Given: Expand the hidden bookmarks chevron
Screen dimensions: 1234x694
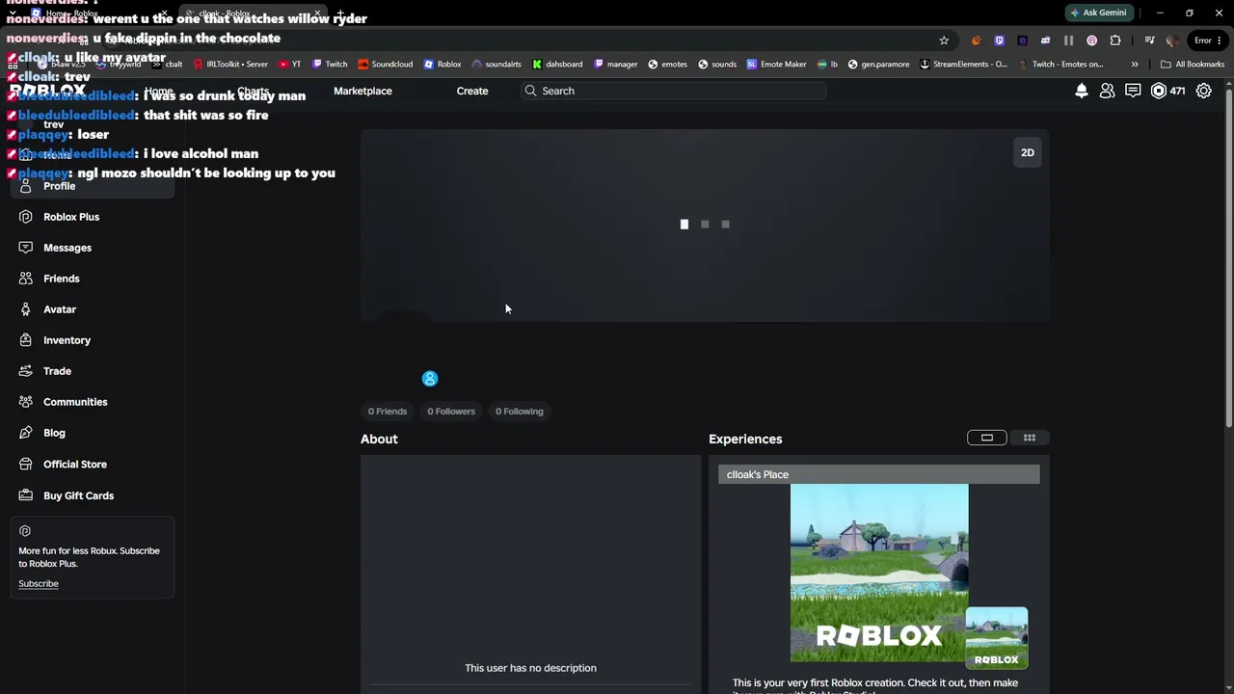Looking at the screenshot, I should [1135, 65].
